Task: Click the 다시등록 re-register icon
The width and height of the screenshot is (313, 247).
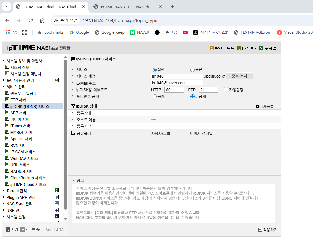Action: 257,107
